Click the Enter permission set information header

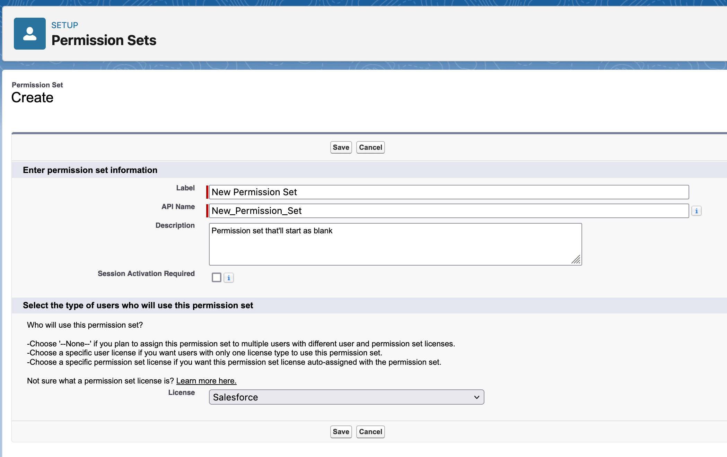[x=90, y=170]
